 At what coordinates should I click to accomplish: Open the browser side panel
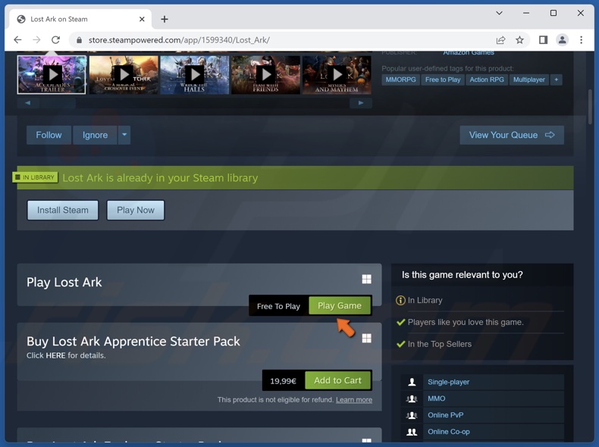(x=543, y=39)
